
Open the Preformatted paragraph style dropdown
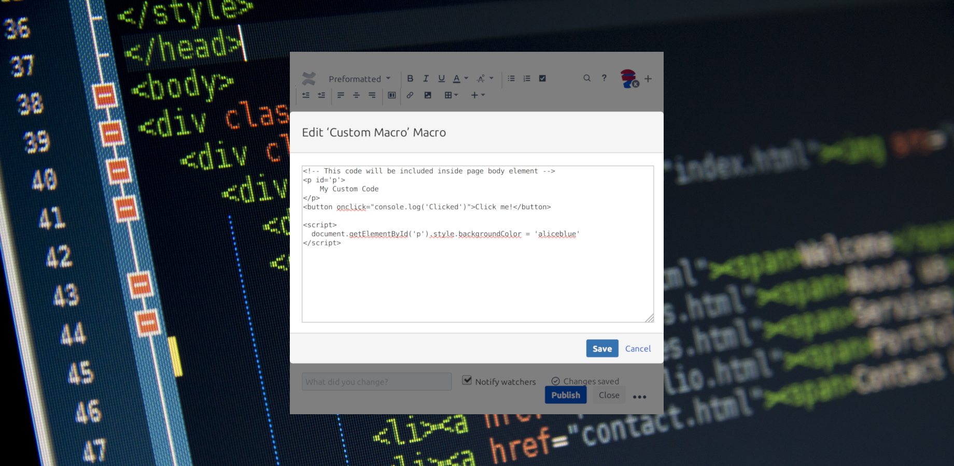(x=359, y=79)
